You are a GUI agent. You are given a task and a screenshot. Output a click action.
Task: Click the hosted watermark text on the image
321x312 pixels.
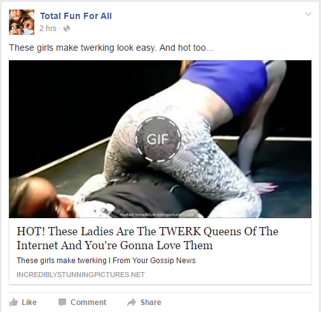pyautogui.click(x=159, y=215)
